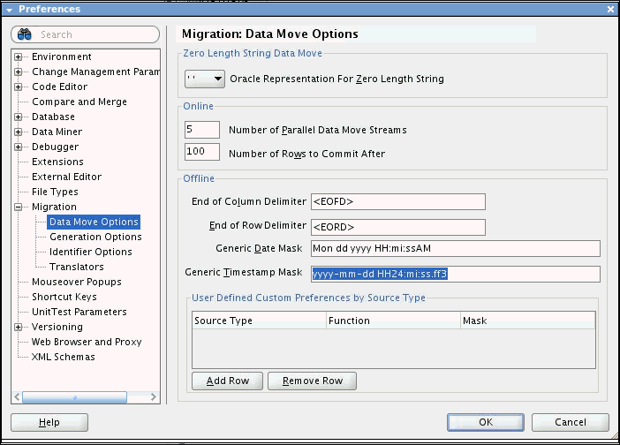The width and height of the screenshot is (620, 445).
Task: Select Data Miner category
Action: click(x=57, y=132)
